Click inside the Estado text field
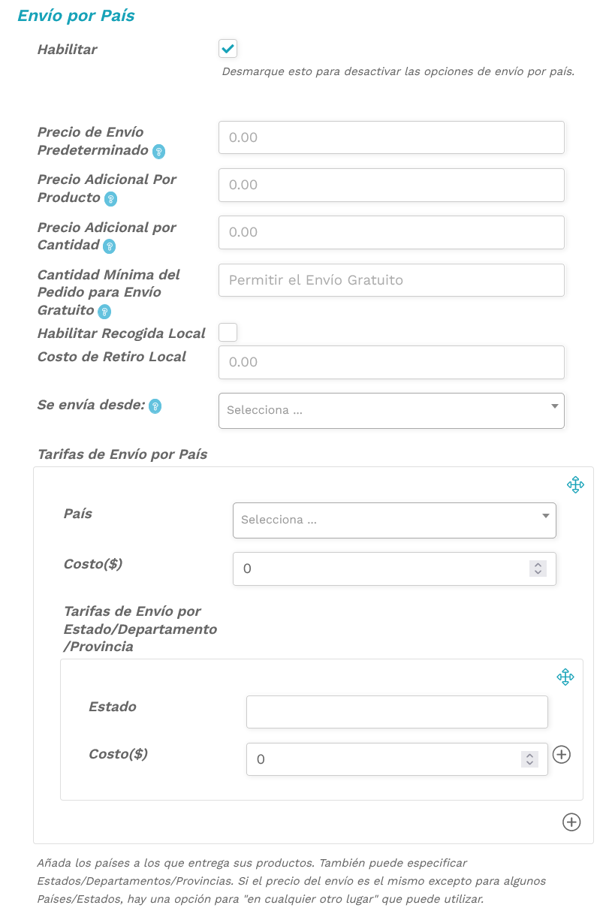Image resolution: width=606 pixels, height=917 pixels. 396,711
